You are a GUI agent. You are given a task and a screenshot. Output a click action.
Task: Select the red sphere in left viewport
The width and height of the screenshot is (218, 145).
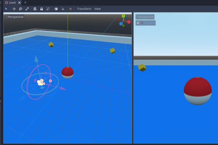pyautogui.click(x=68, y=73)
